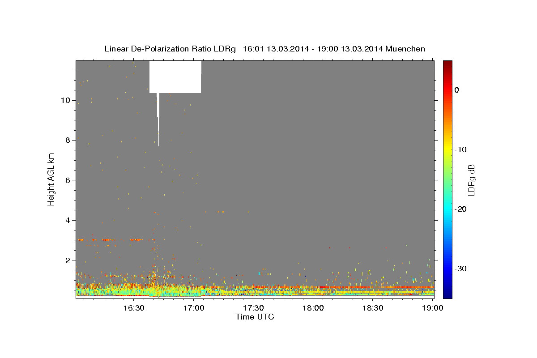
Task: Click the dense colored layer near ground at 16:30
Action: coord(134,290)
